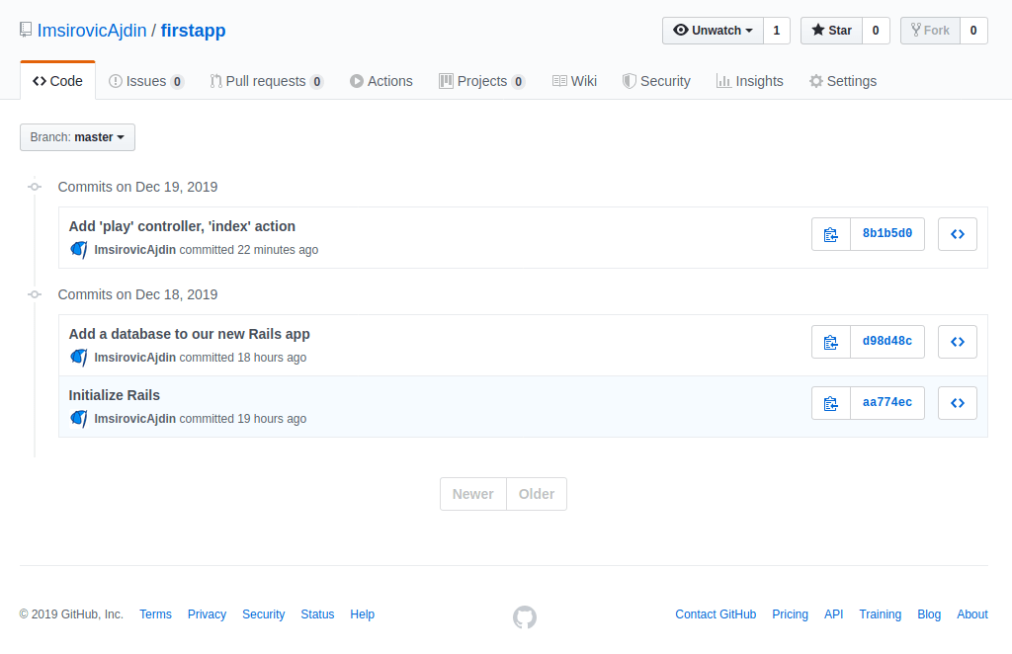The image size is (1012, 654).
Task: Click commit hash d98d48c
Action: coord(887,341)
